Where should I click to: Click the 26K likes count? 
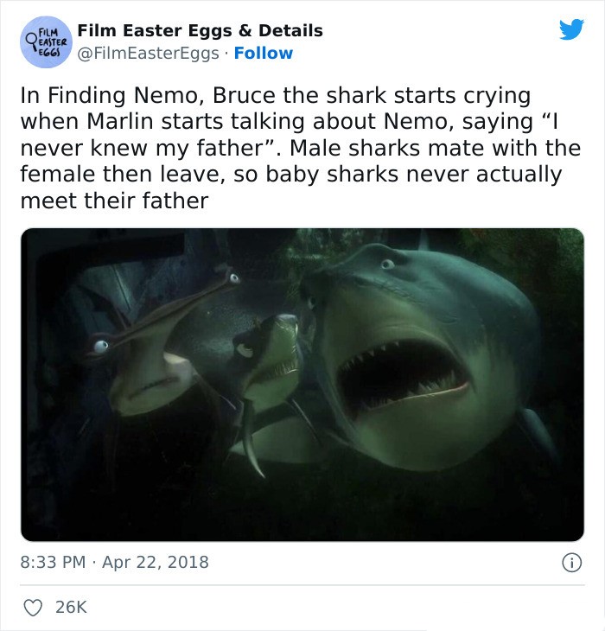point(71,608)
